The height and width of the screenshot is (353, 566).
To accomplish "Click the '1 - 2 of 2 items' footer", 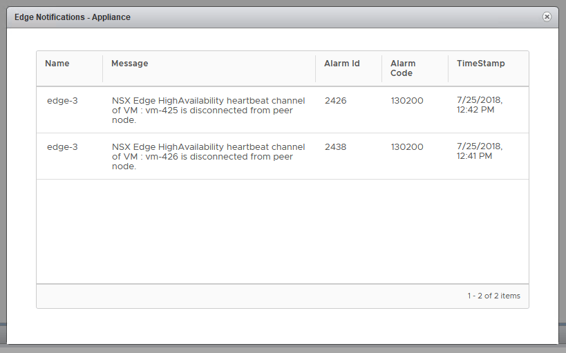I will point(493,296).
